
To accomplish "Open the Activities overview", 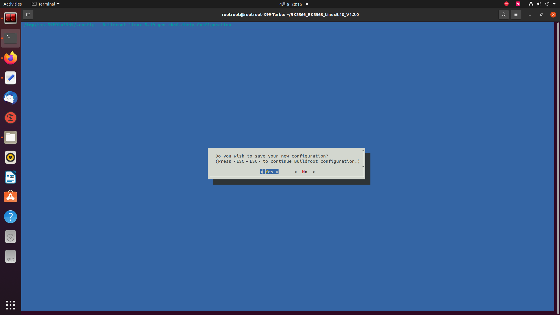I will [x=13, y=4].
